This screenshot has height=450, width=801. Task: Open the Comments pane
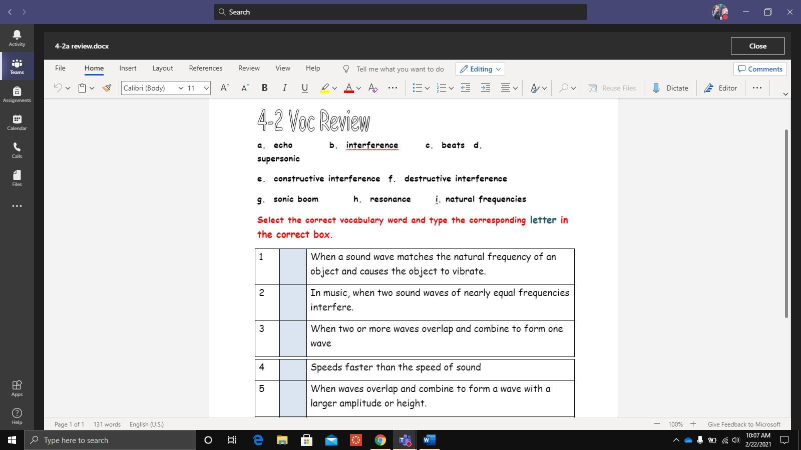[x=760, y=69]
